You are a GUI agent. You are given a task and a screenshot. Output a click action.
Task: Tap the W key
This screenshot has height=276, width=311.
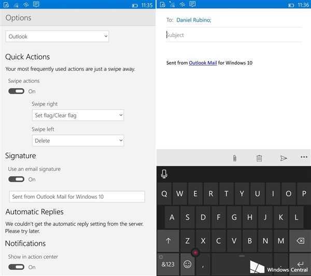coord(180,194)
